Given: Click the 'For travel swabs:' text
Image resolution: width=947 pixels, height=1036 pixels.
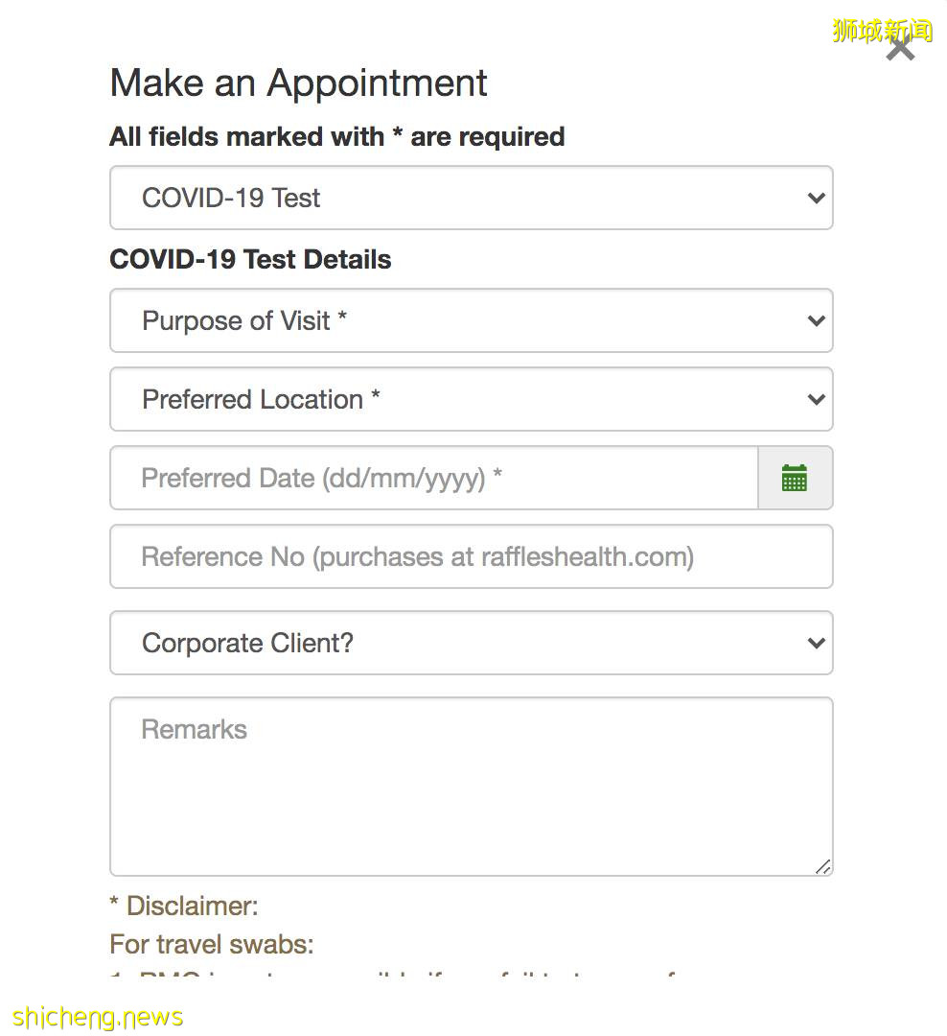Looking at the screenshot, I should [212, 945].
